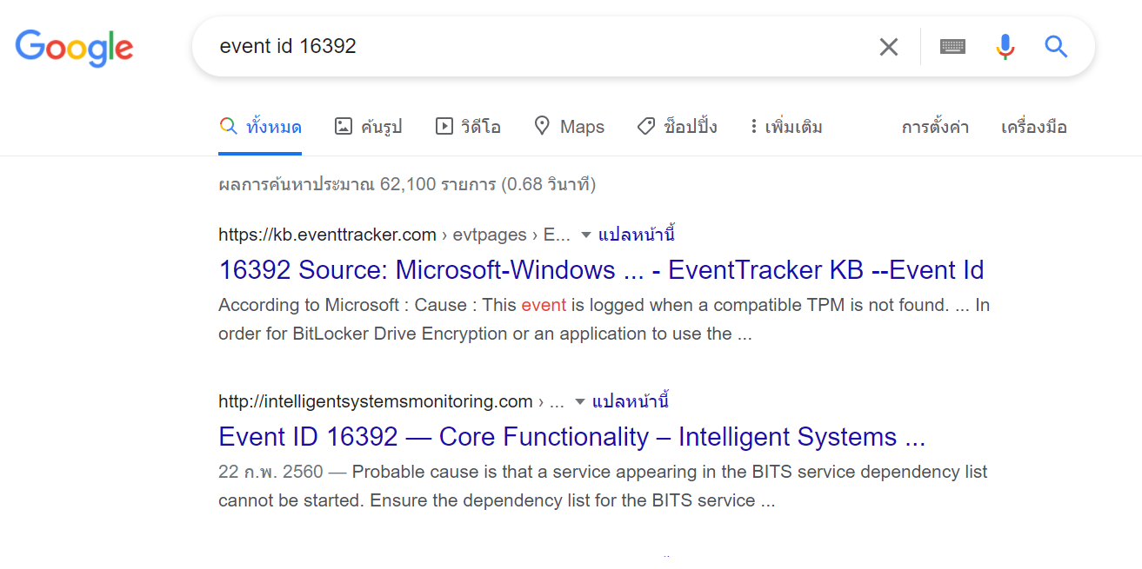Open the kb.eventtracker.com URL breadcrumb
Viewport: 1142px width, 569px height.
[395, 235]
